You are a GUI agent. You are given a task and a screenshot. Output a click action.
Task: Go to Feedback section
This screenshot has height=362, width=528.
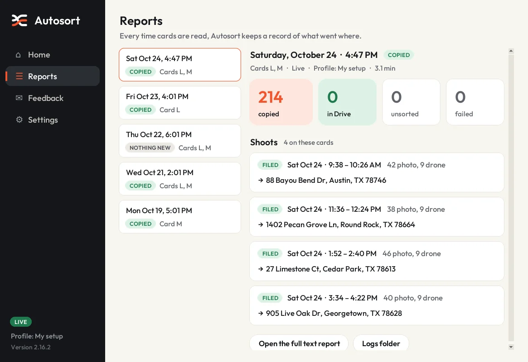tap(53, 98)
